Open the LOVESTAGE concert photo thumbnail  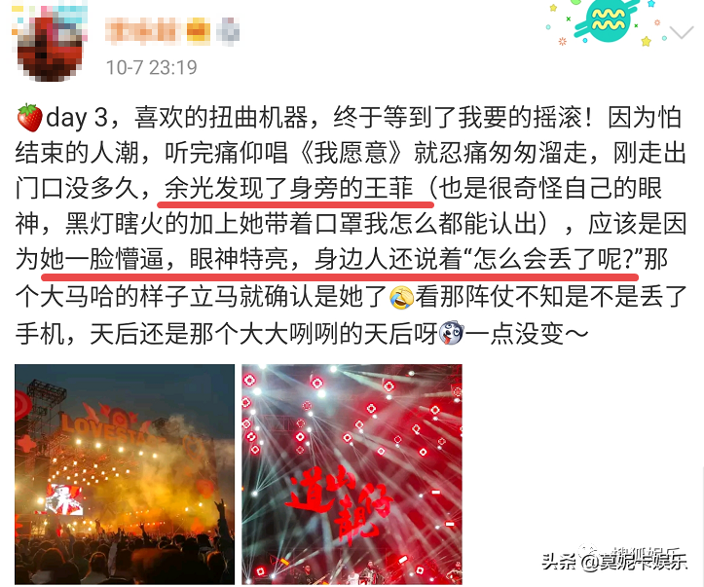tap(125, 474)
